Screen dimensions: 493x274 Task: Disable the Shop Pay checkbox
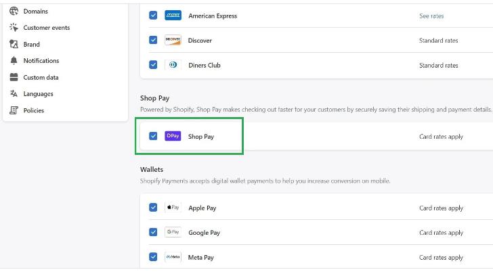click(x=153, y=136)
